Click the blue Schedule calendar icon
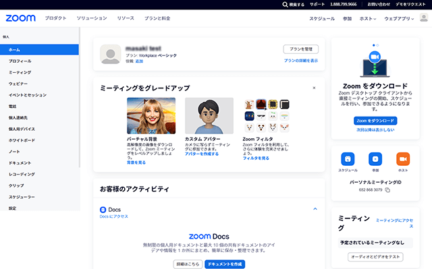The height and width of the screenshot is (269, 432). pos(348,159)
